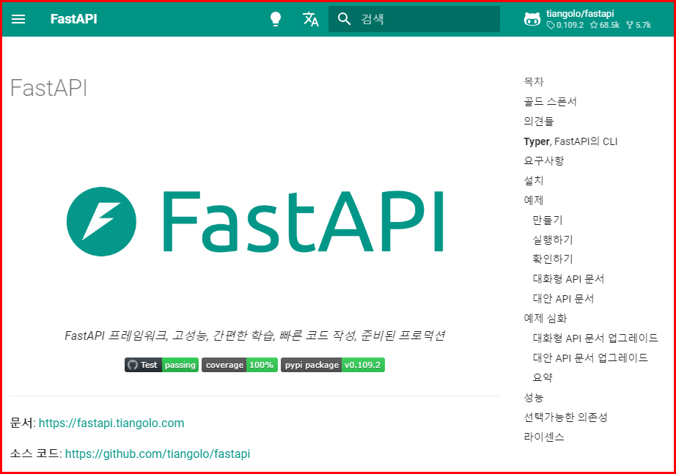This screenshot has height=474, width=676.
Task: Go to 요구사항 section
Action: [543, 160]
